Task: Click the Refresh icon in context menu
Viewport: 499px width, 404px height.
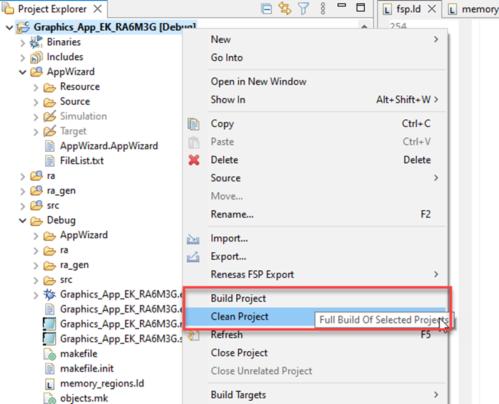Action: click(x=194, y=335)
